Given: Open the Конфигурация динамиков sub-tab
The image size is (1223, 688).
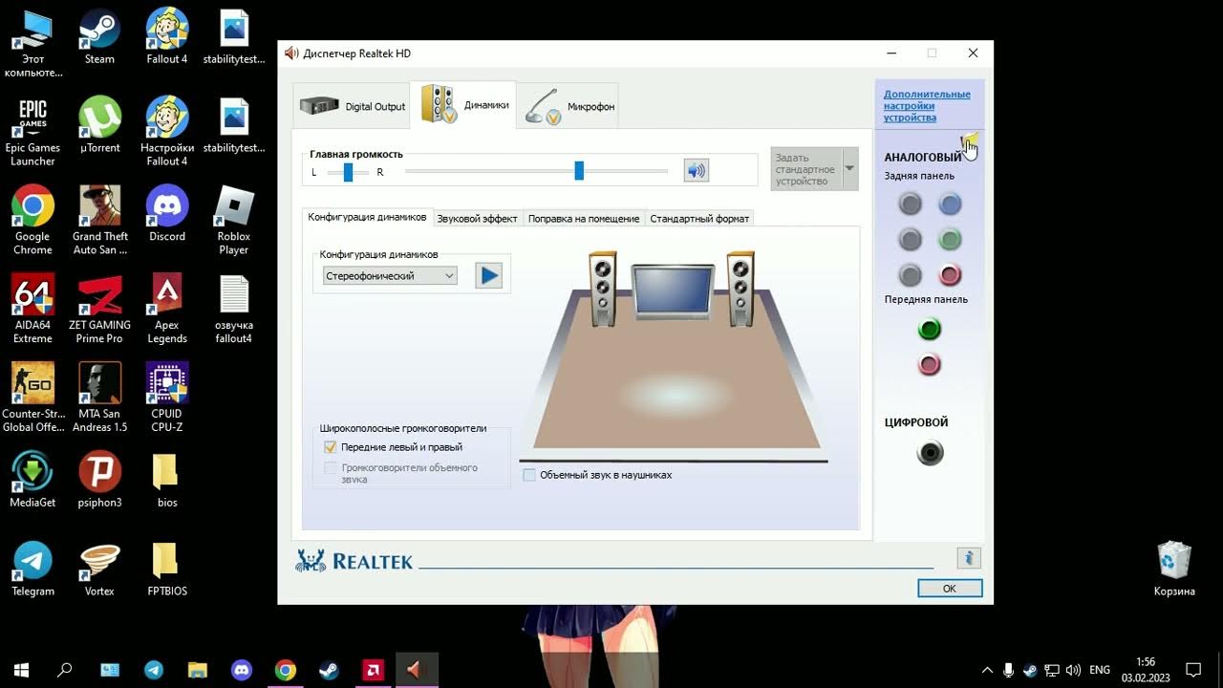Looking at the screenshot, I should [x=367, y=217].
